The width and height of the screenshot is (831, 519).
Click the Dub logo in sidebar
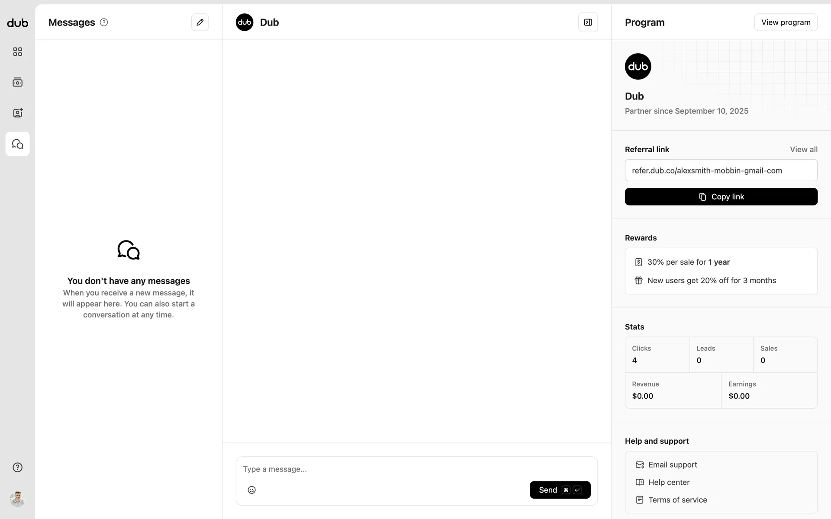coord(17,23)
